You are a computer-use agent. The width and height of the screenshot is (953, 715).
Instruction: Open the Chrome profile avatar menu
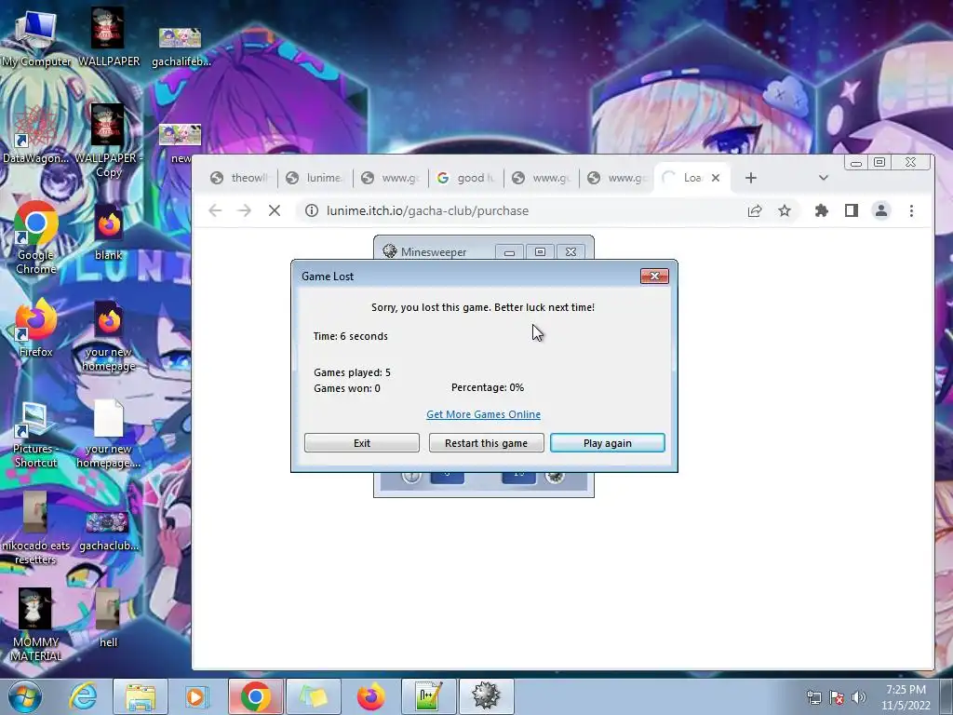click(880, 210)
